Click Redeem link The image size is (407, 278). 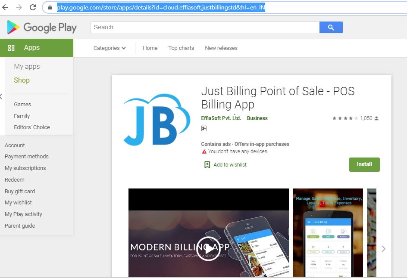(x=14, y=180)
